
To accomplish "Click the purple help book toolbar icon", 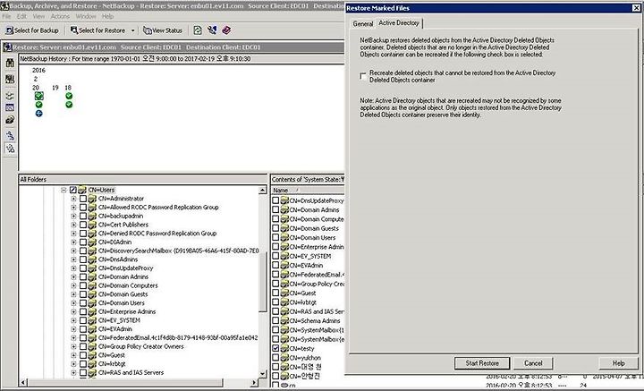I will pyautogui.click(x=226, y=30).
